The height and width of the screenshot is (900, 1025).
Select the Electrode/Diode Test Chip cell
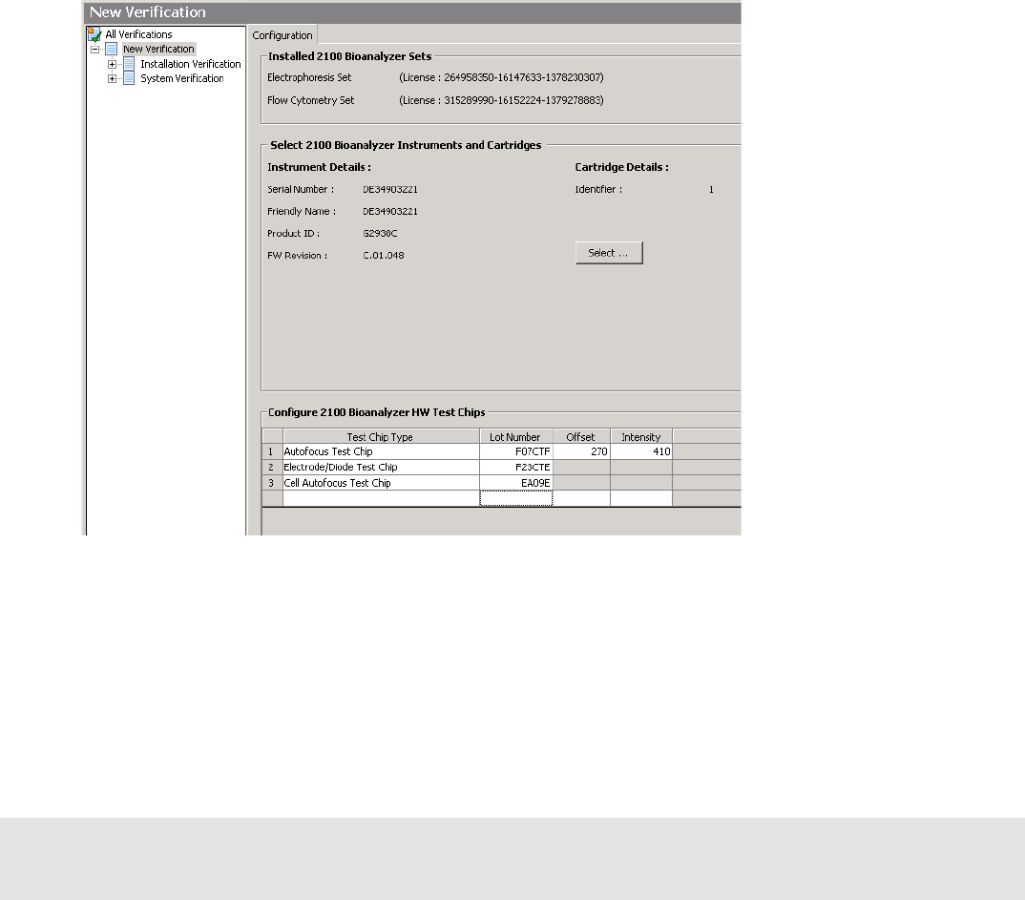point(381,468)
